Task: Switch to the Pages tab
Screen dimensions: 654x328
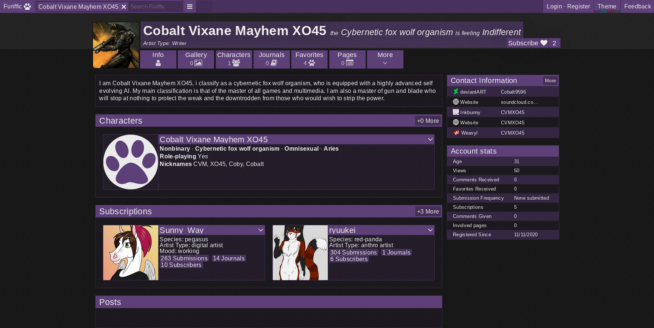Action: 347,59
